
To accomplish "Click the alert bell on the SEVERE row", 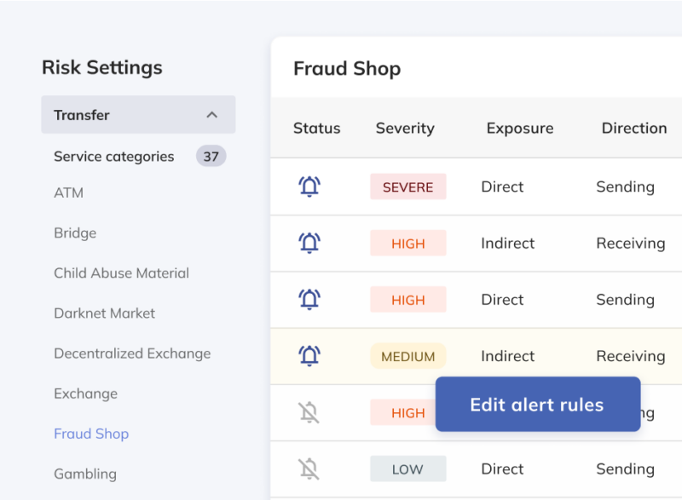I will [309, 187].
